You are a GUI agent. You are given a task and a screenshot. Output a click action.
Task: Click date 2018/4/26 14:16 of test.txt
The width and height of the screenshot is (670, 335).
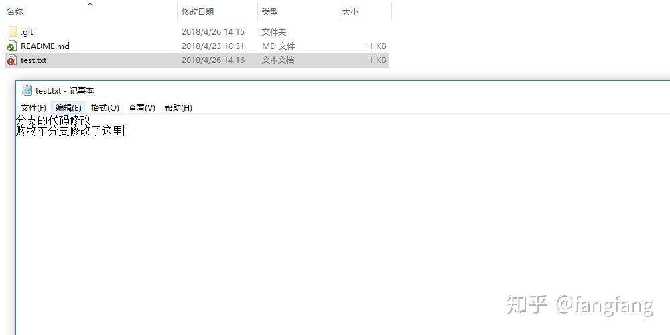[x=213, y=60]
